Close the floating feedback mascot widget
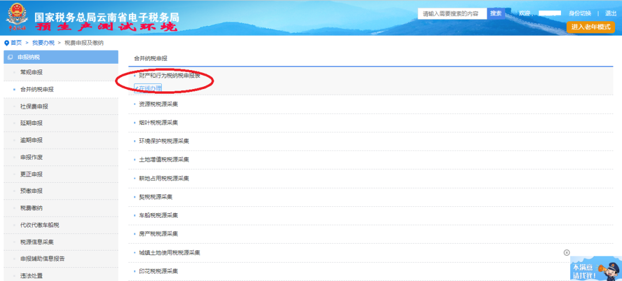 pos(567,252)
